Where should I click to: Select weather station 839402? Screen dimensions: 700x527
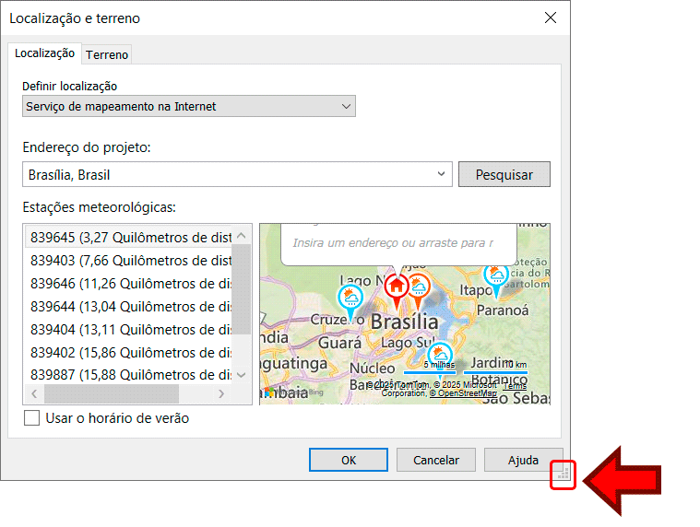point(128,353)
